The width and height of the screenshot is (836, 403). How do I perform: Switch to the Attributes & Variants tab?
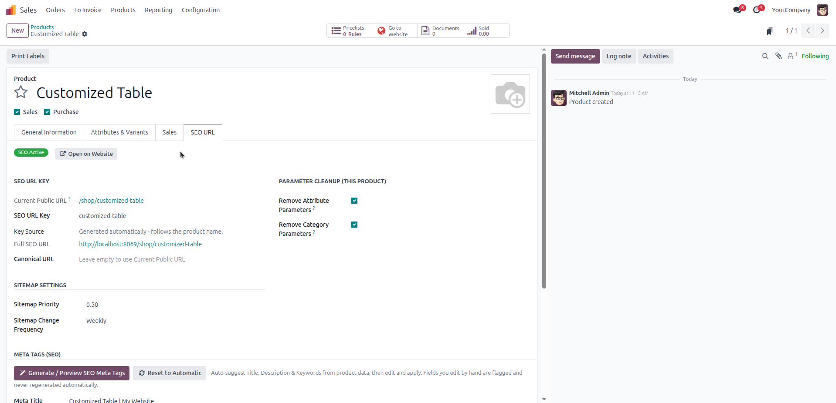[119, 132]
